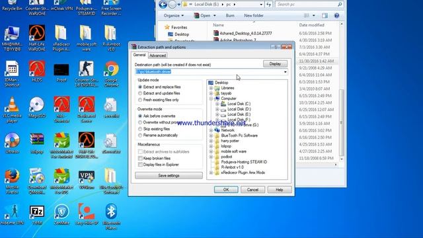The width and height of the screenshot is (423, 238).
Task: Click New folder in Explorer toolbar
Action: tap(254, 16)
